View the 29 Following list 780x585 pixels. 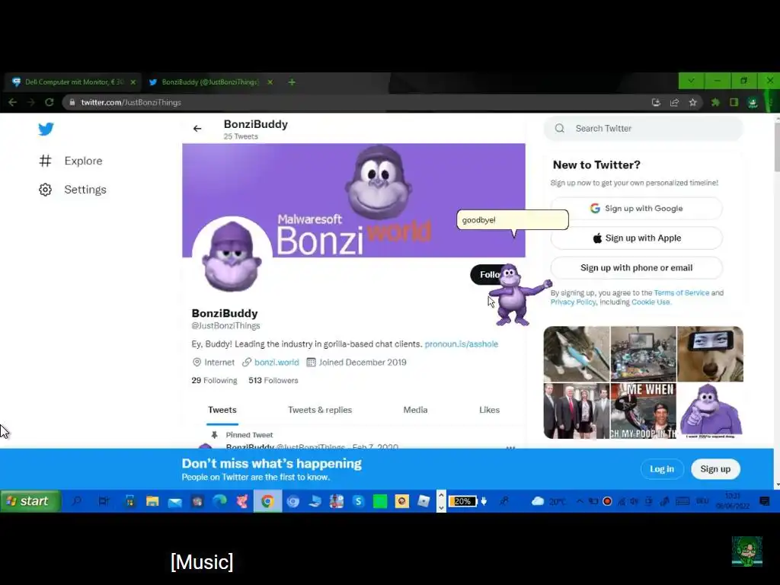(214, 381)
